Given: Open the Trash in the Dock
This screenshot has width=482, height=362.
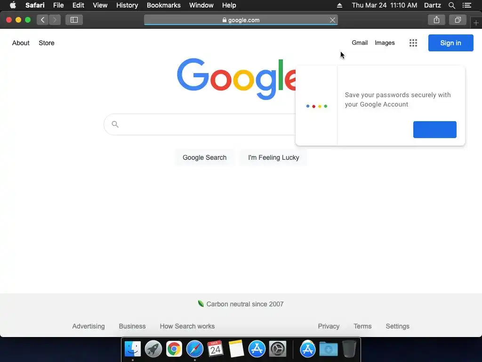Looking at the screenshot, I should 349,349.
